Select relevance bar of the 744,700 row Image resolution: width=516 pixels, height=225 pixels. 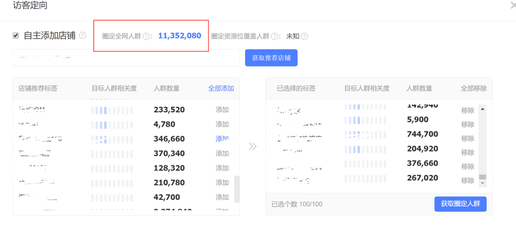(x=365, y=135)
